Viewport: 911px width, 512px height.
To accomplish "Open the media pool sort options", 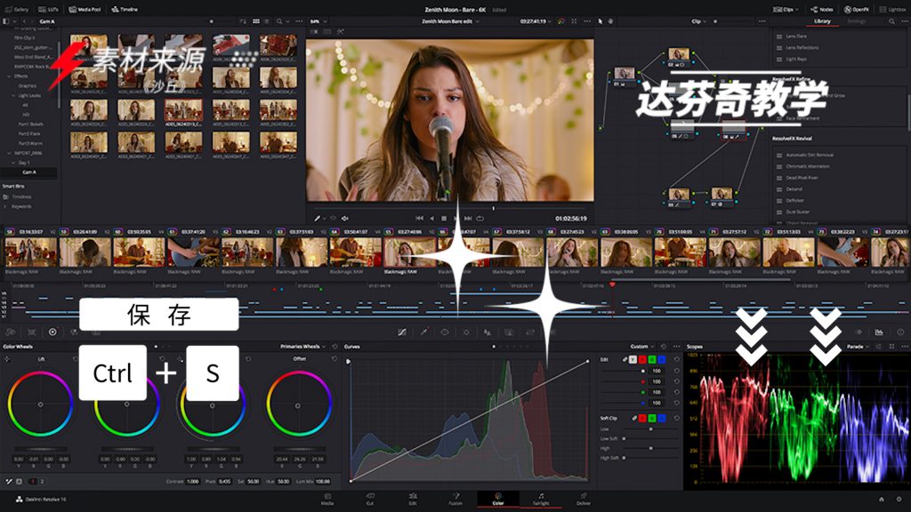I will click(x=243, y=21).
